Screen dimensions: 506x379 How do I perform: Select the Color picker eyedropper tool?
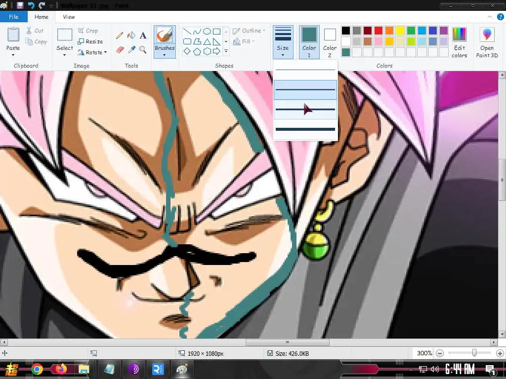[x=131, y=50]
